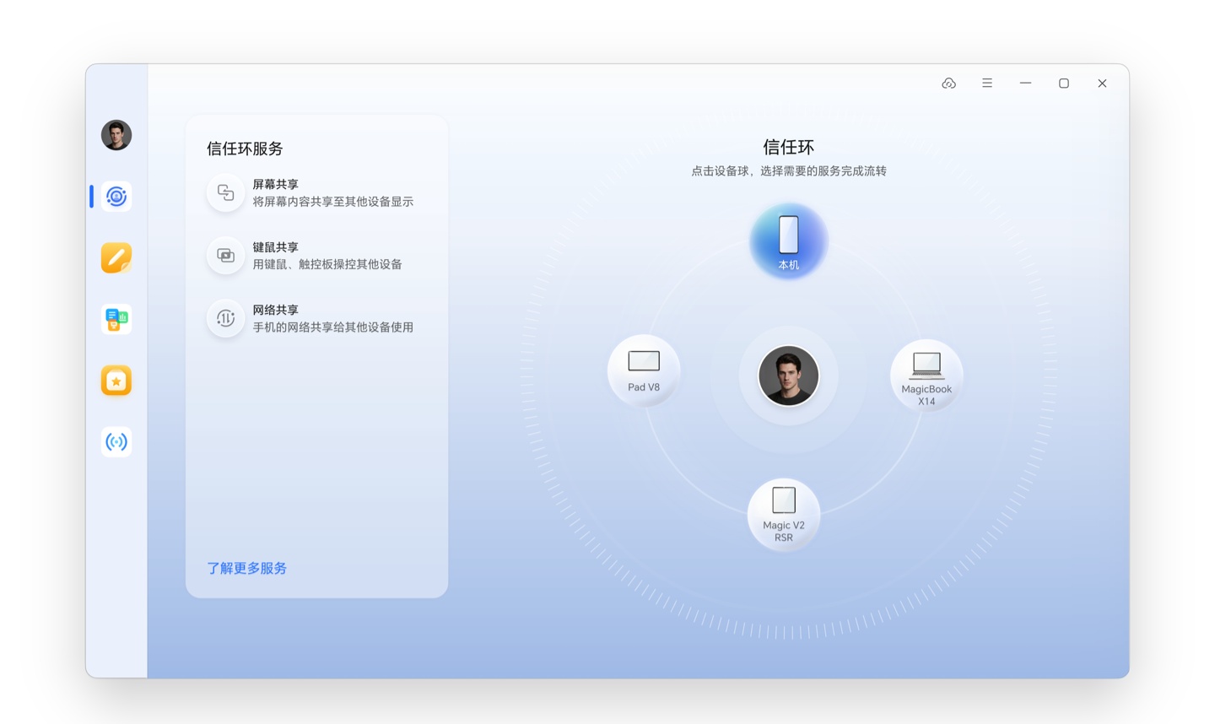The width and height of the screenshot is (1215, 724).
Task: Click the center avatar in the trust ring
Action: [x=788, y=376]
